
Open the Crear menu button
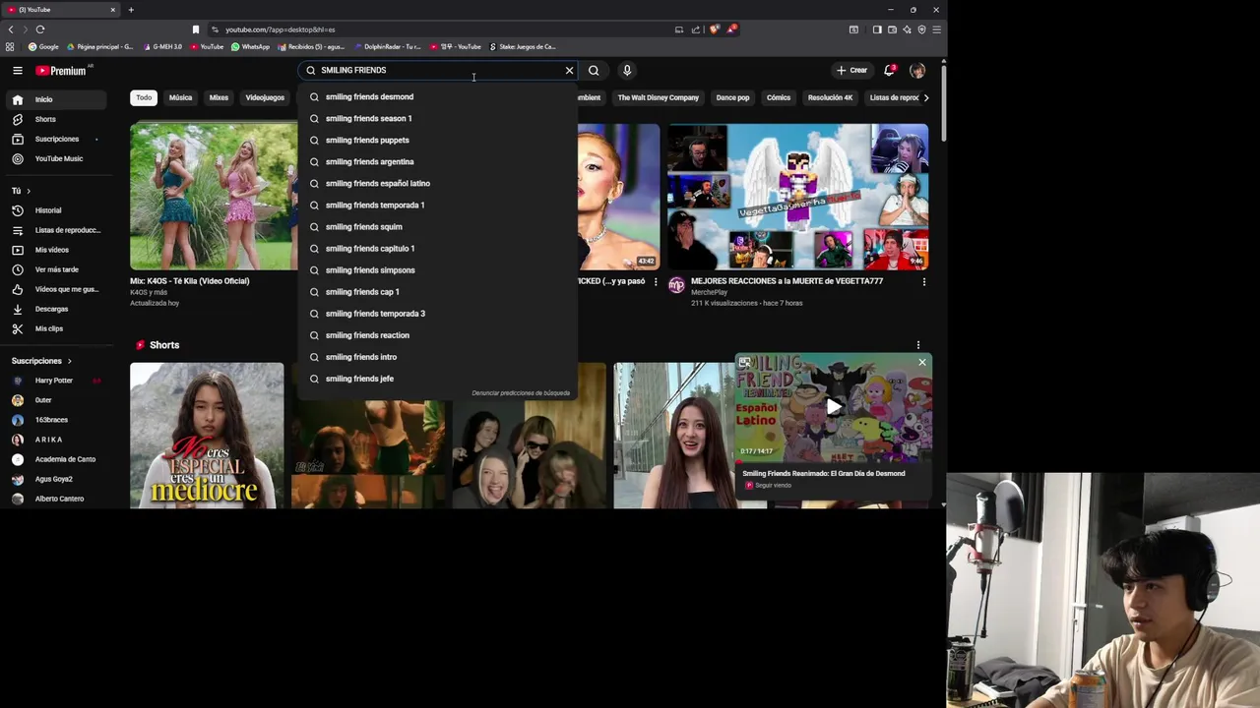[x=852, y=71]
